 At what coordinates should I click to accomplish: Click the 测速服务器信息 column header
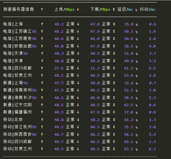[19, 9]
